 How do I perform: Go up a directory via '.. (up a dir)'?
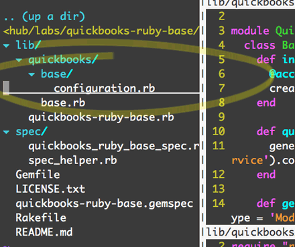pos(44,17)
